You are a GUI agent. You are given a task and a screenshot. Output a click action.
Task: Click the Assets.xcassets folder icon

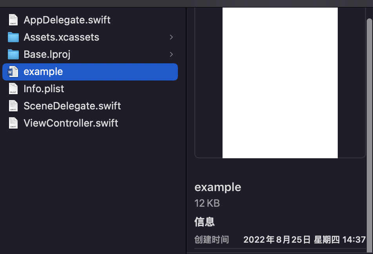pos(13,37)
